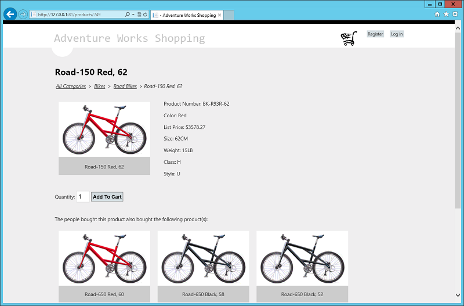Viewport: 464px width, 306px height.
Task: Select the Adventure Works Shopping tab
Action: click(186, 15)
